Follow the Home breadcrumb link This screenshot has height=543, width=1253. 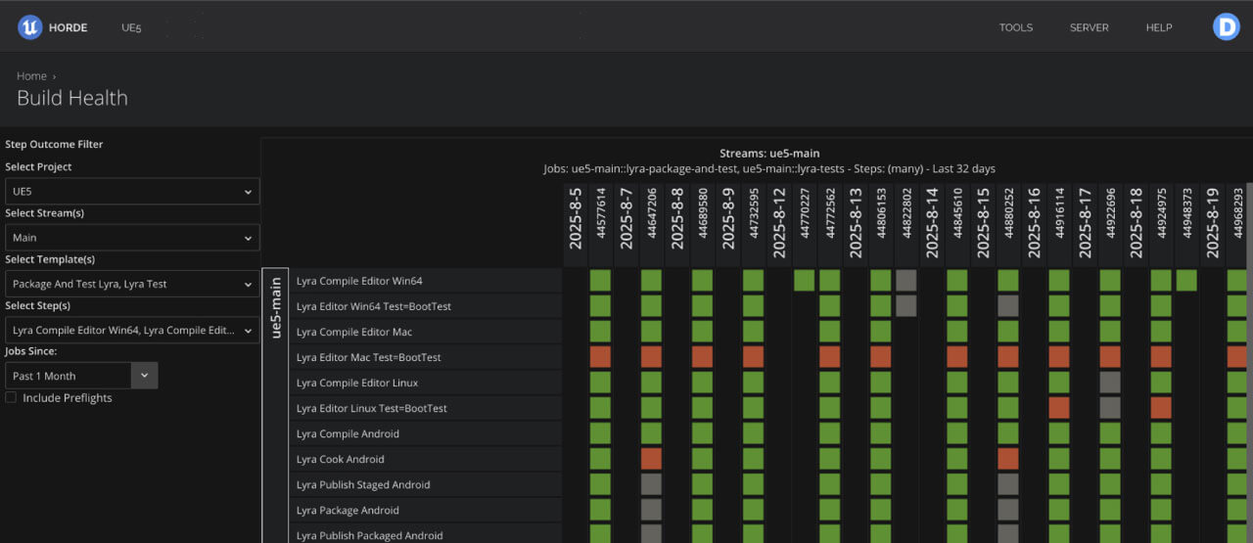click(31, 75)
